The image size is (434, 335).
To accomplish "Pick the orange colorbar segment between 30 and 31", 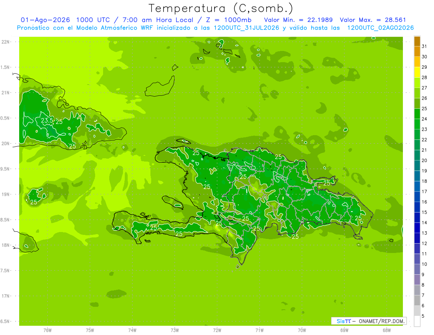I will click(417, 51).
